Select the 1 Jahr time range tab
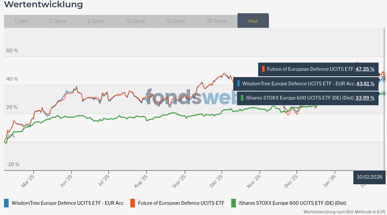The width and height of the screenshot is (387, 215). tap(21, 21)
